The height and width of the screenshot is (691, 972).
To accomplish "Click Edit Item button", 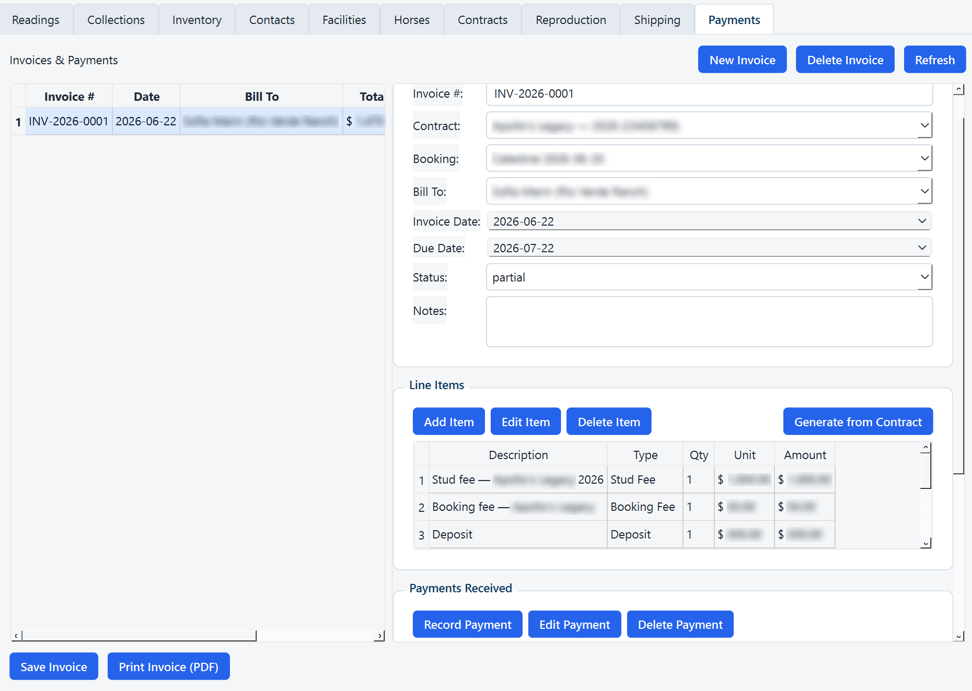I will pyautogui.click(x=526, y=421).
